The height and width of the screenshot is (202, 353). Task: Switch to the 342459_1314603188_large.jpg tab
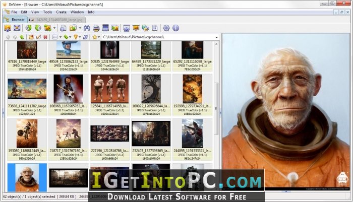(x=56, y=20)
